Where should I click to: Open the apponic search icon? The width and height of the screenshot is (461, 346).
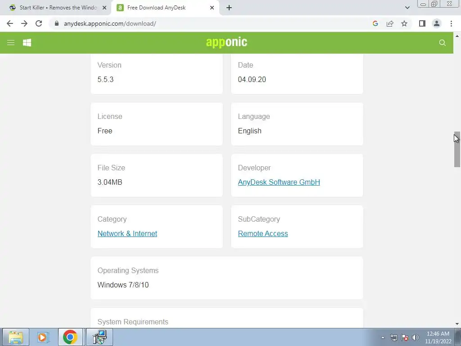tap(442, 43)
